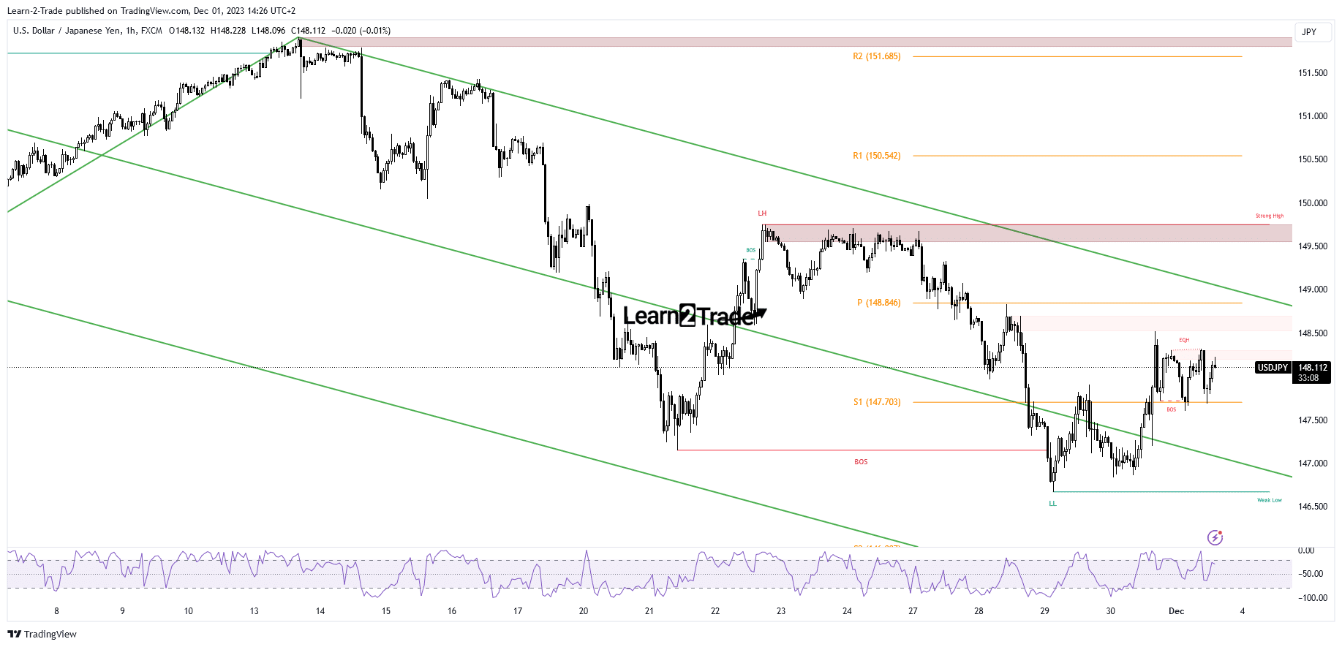Click the 150.000 price scale value
This screenshot has width=1342, height=647.
[x=1313, y=203]
